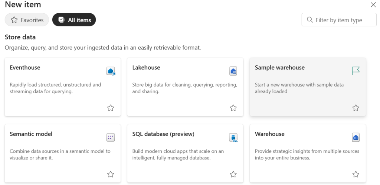Close the New item dialog
Image resolution: width=380 pixels, height=185 pixels.
tap(373, 5)
